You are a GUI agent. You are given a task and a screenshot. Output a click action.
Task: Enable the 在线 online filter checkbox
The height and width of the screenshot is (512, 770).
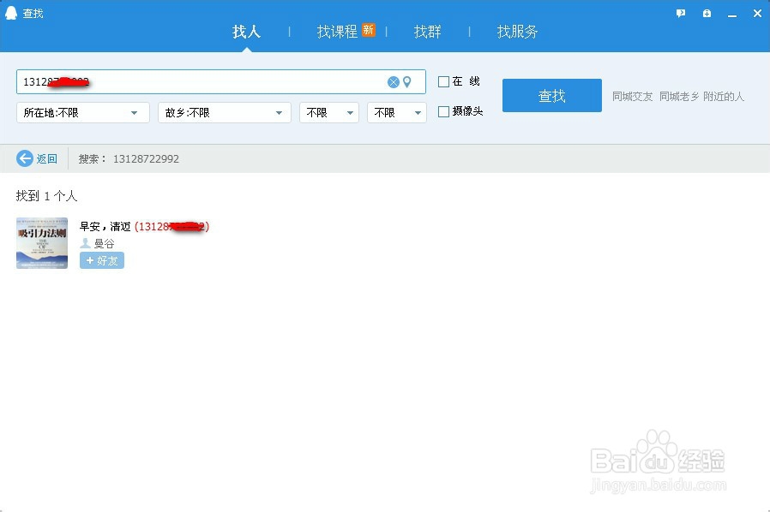click(443, 81)
